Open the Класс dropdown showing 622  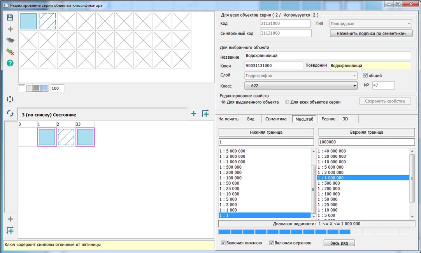(x=301, y=85)
